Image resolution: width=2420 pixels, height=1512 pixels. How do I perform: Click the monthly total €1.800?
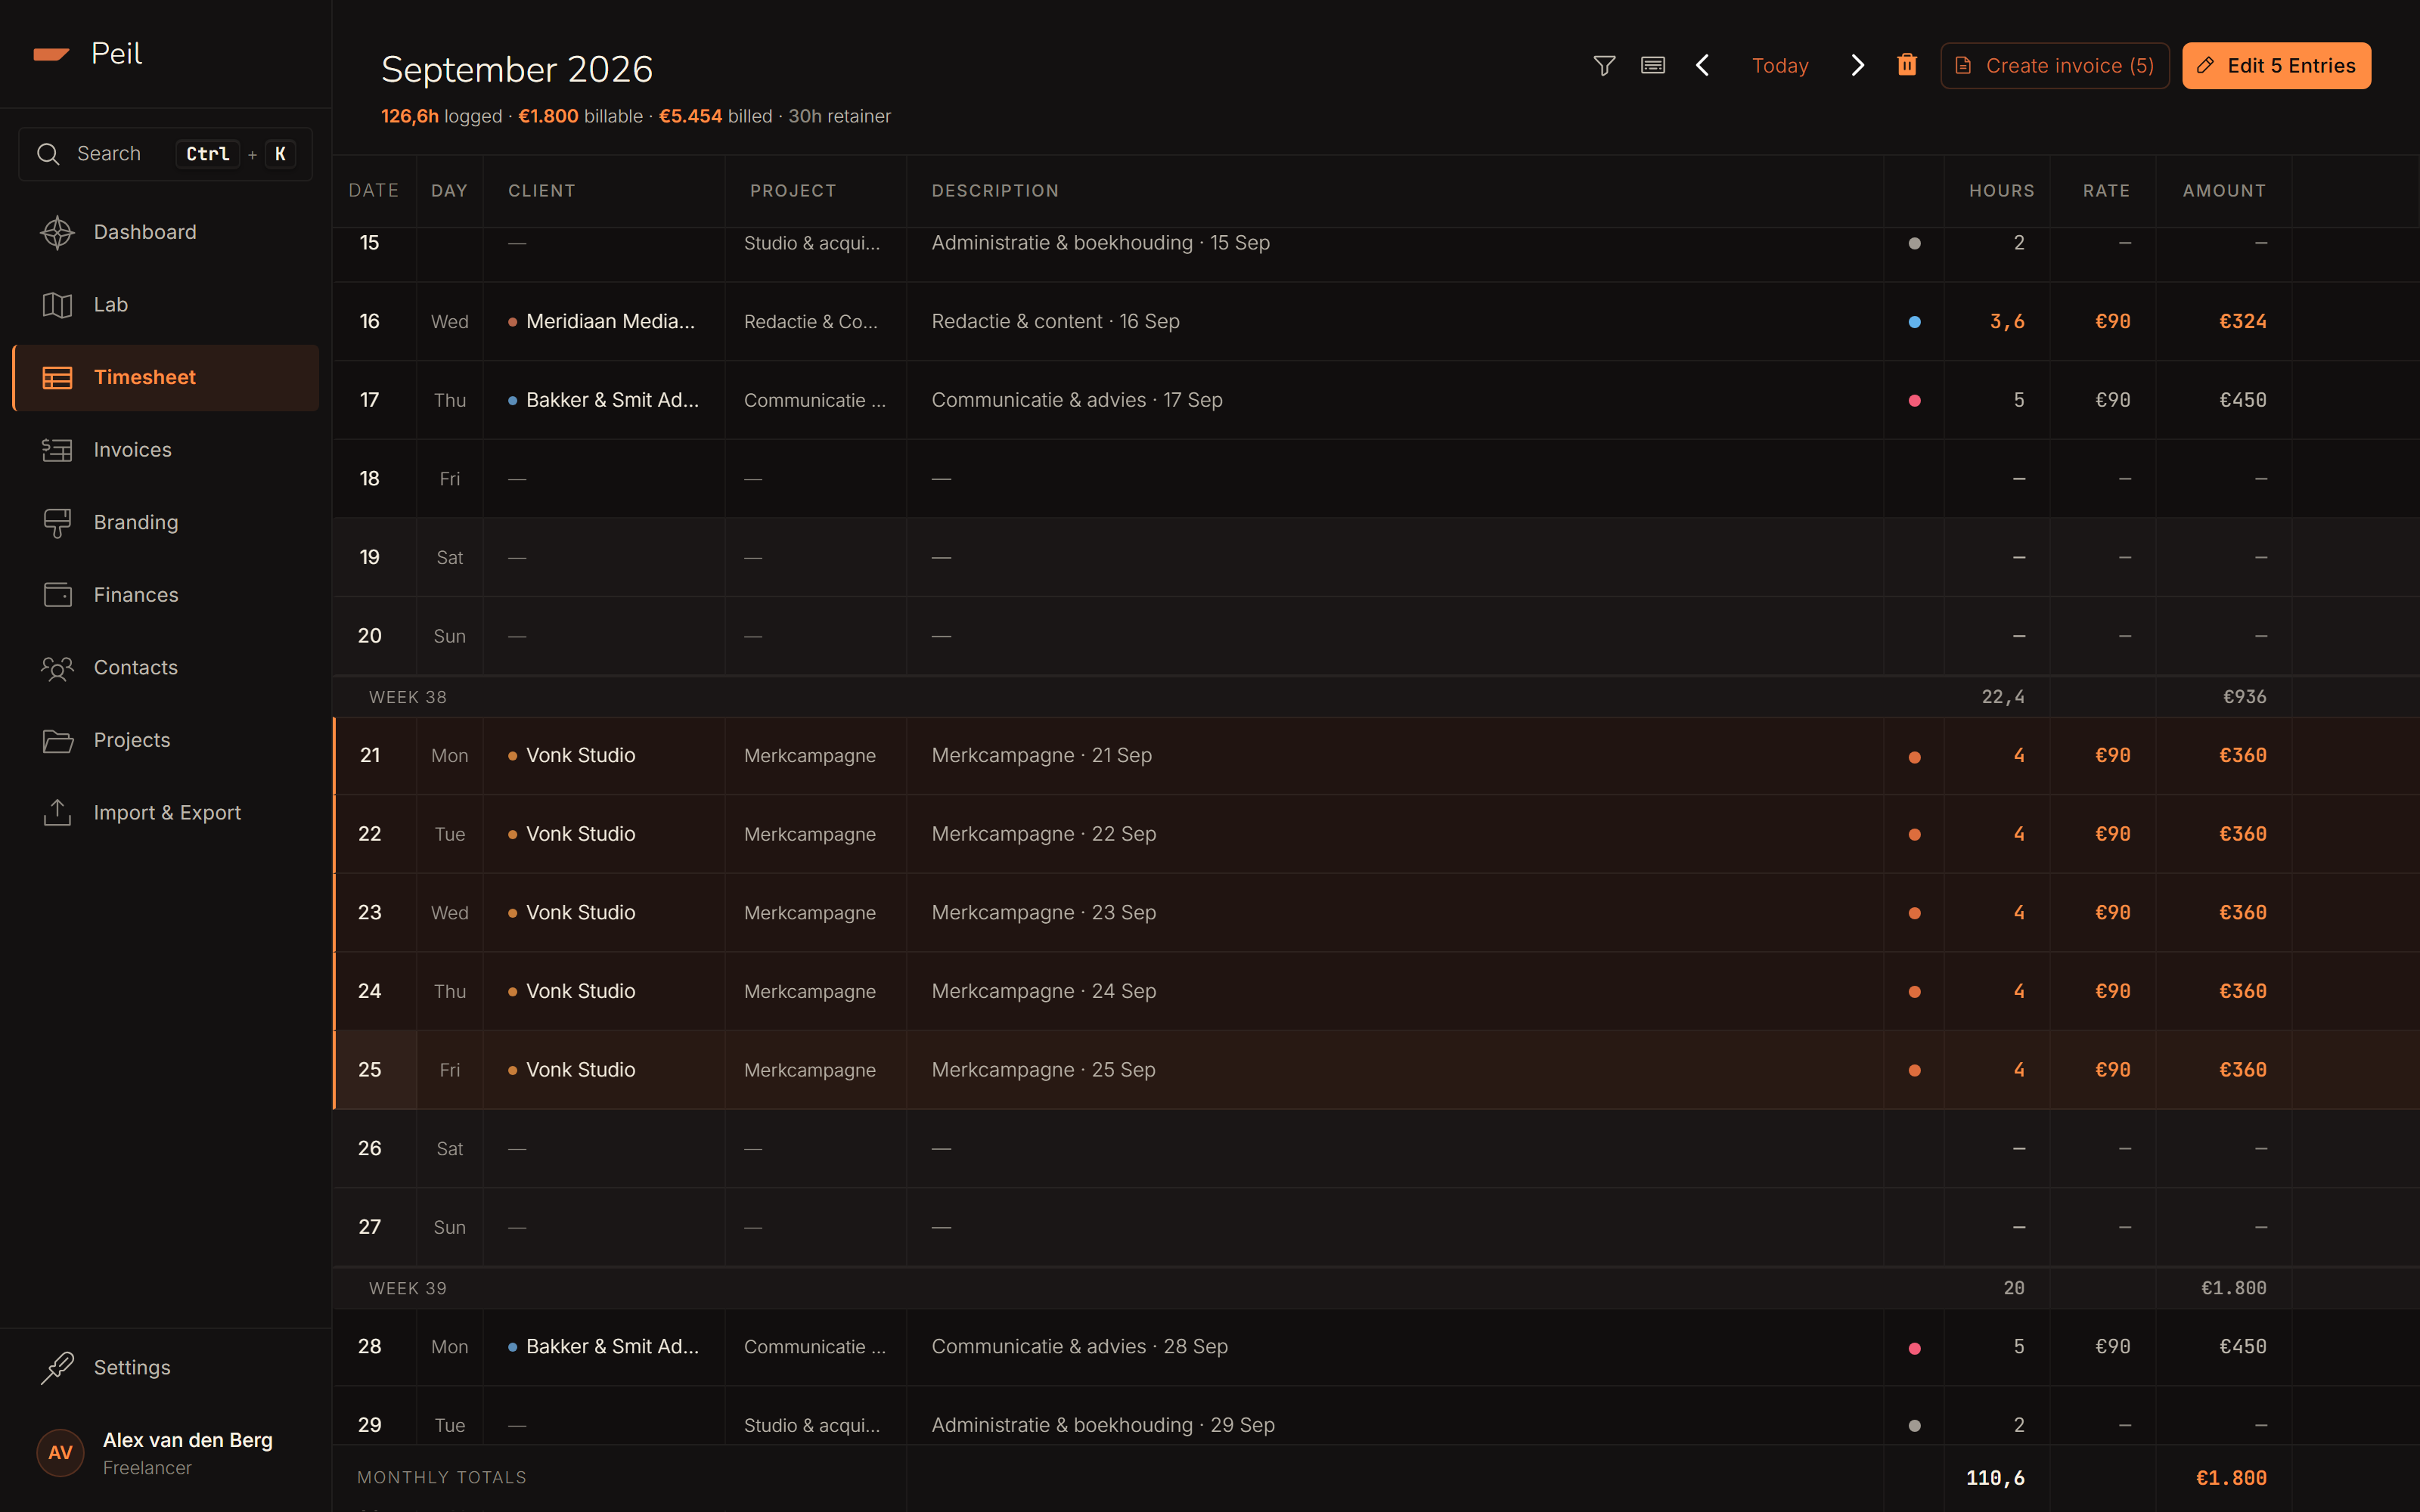pyautogui.click(x=2231, y=1478)
